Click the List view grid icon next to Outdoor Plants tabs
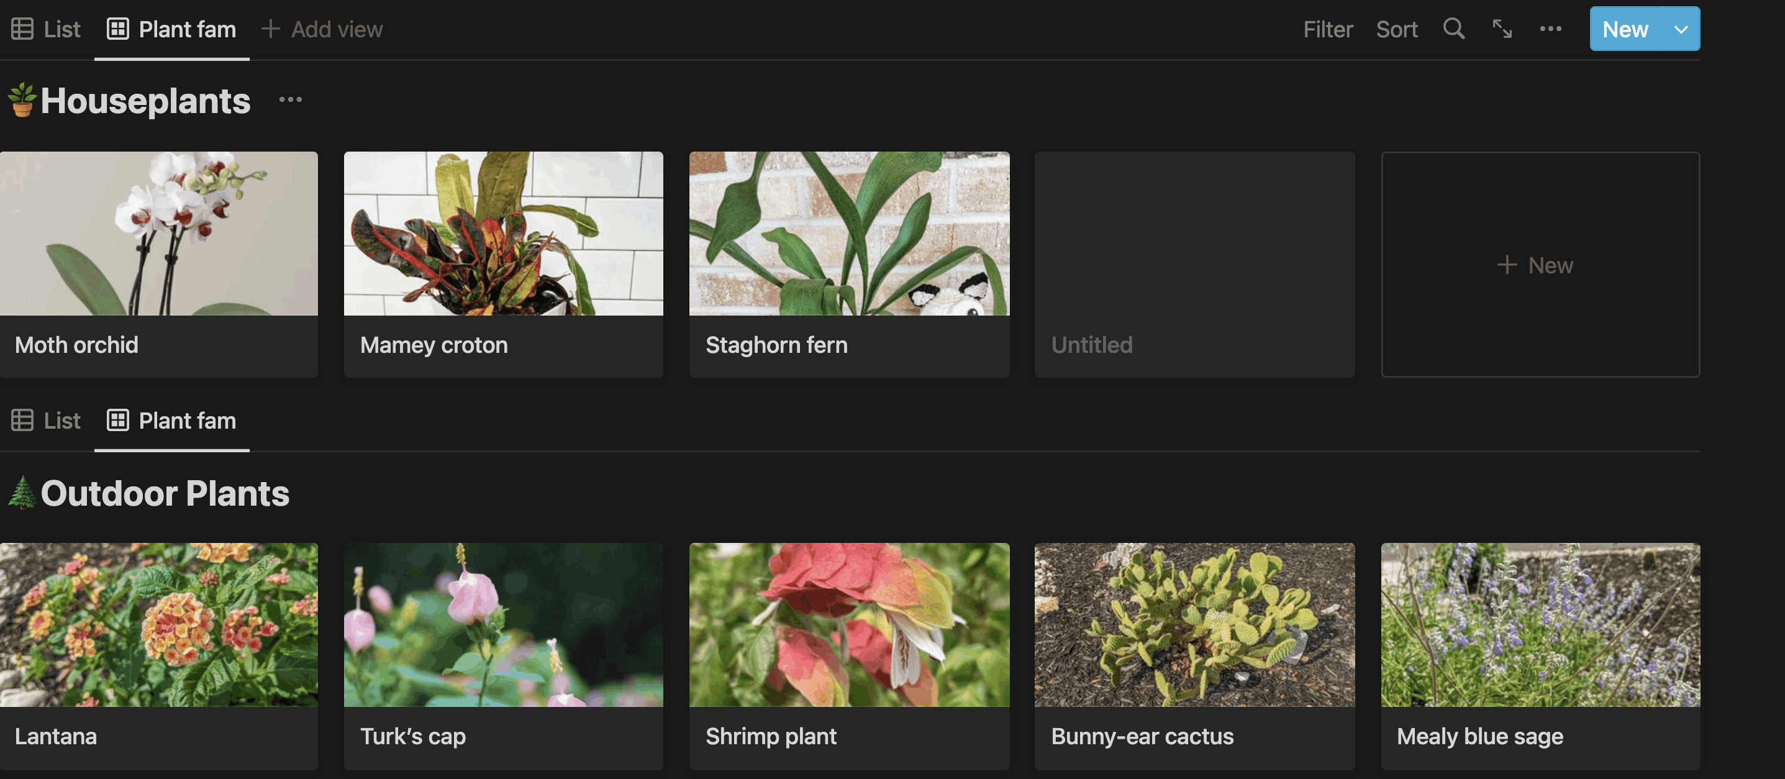1785x779 pixels. pyautogui.click(x=23, y=420)
